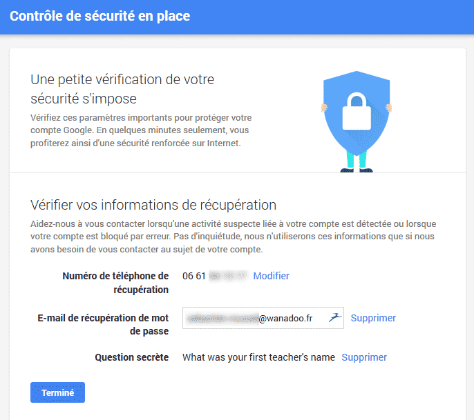Click the header title Contrôle de sécurité en place
This screenshot has width=474, height=420.
[99, 17]
